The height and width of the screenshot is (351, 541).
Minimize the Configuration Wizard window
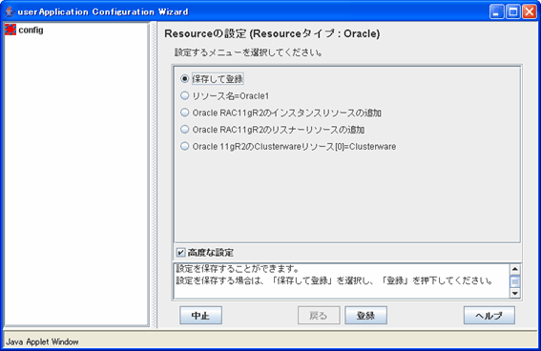point(496,12)
